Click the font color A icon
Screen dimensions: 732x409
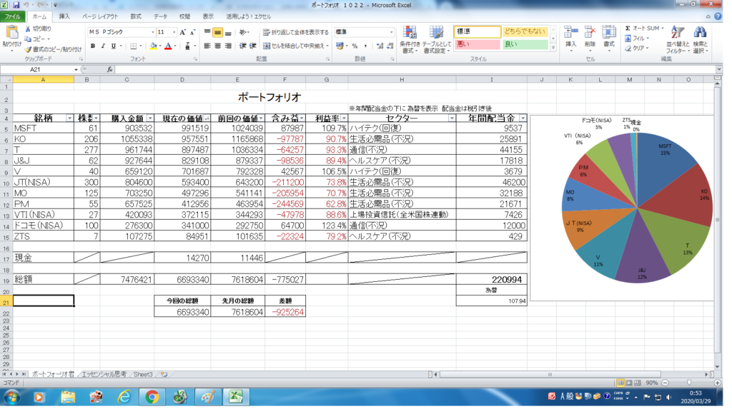[169, 46]
